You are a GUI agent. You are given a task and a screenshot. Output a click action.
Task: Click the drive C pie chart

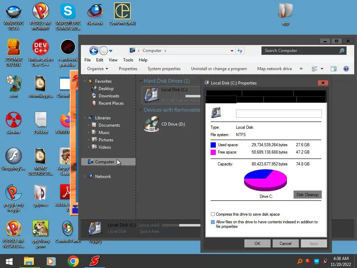tap(265, 180)
